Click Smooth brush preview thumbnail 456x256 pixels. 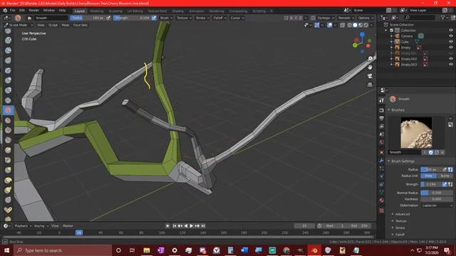tap(416, 133)
